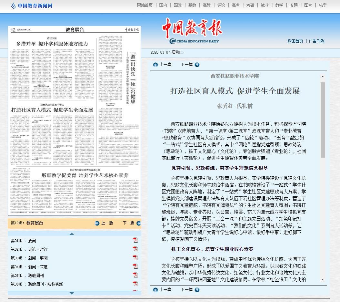Click the top 下一篇 round arrow icon
The width and height of the screenshot is (340, 302).
[x=197, y=65]
